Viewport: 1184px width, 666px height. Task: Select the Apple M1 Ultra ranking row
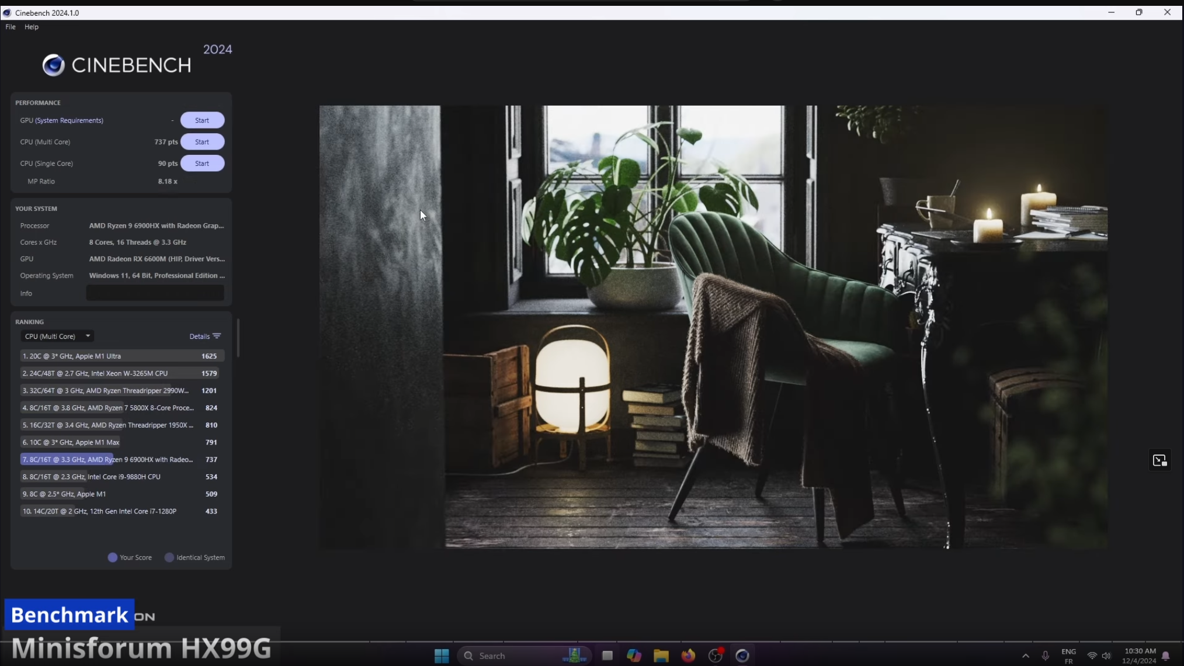(x=122, y=356)
